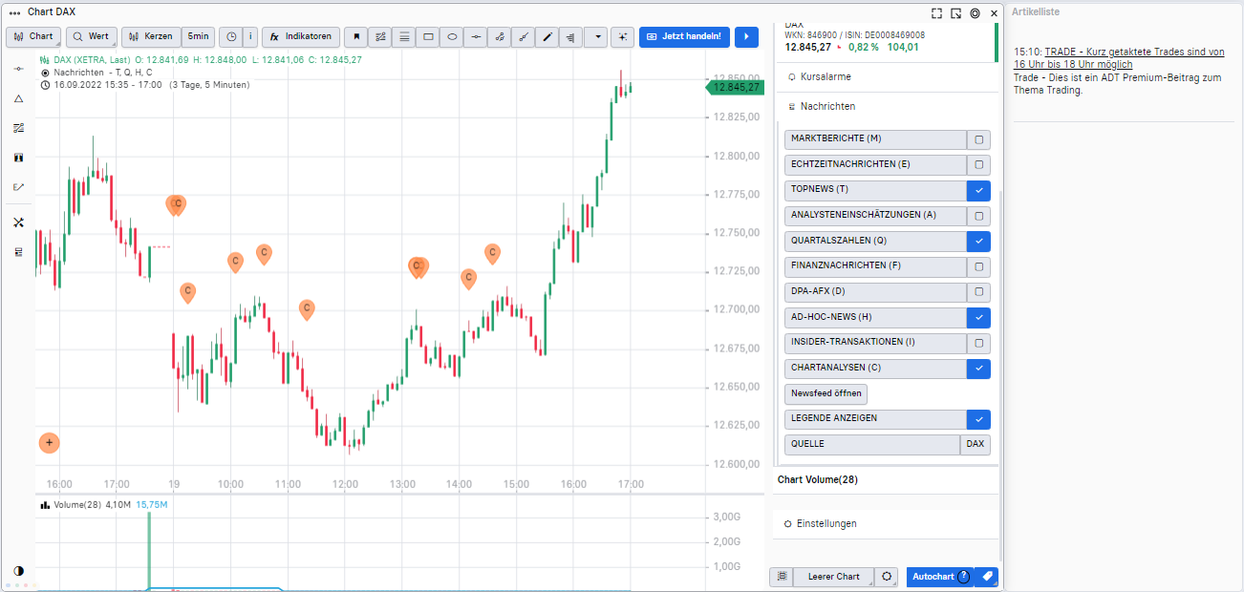1244x592 pixels.
Task: Enable the DPA-AFX (D) checkbox
Action: pos(978,292)
